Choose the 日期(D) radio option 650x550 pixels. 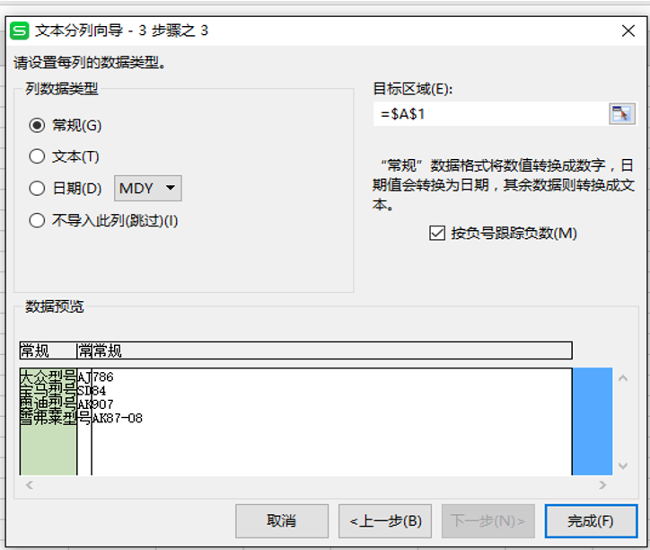coord(37,188)
